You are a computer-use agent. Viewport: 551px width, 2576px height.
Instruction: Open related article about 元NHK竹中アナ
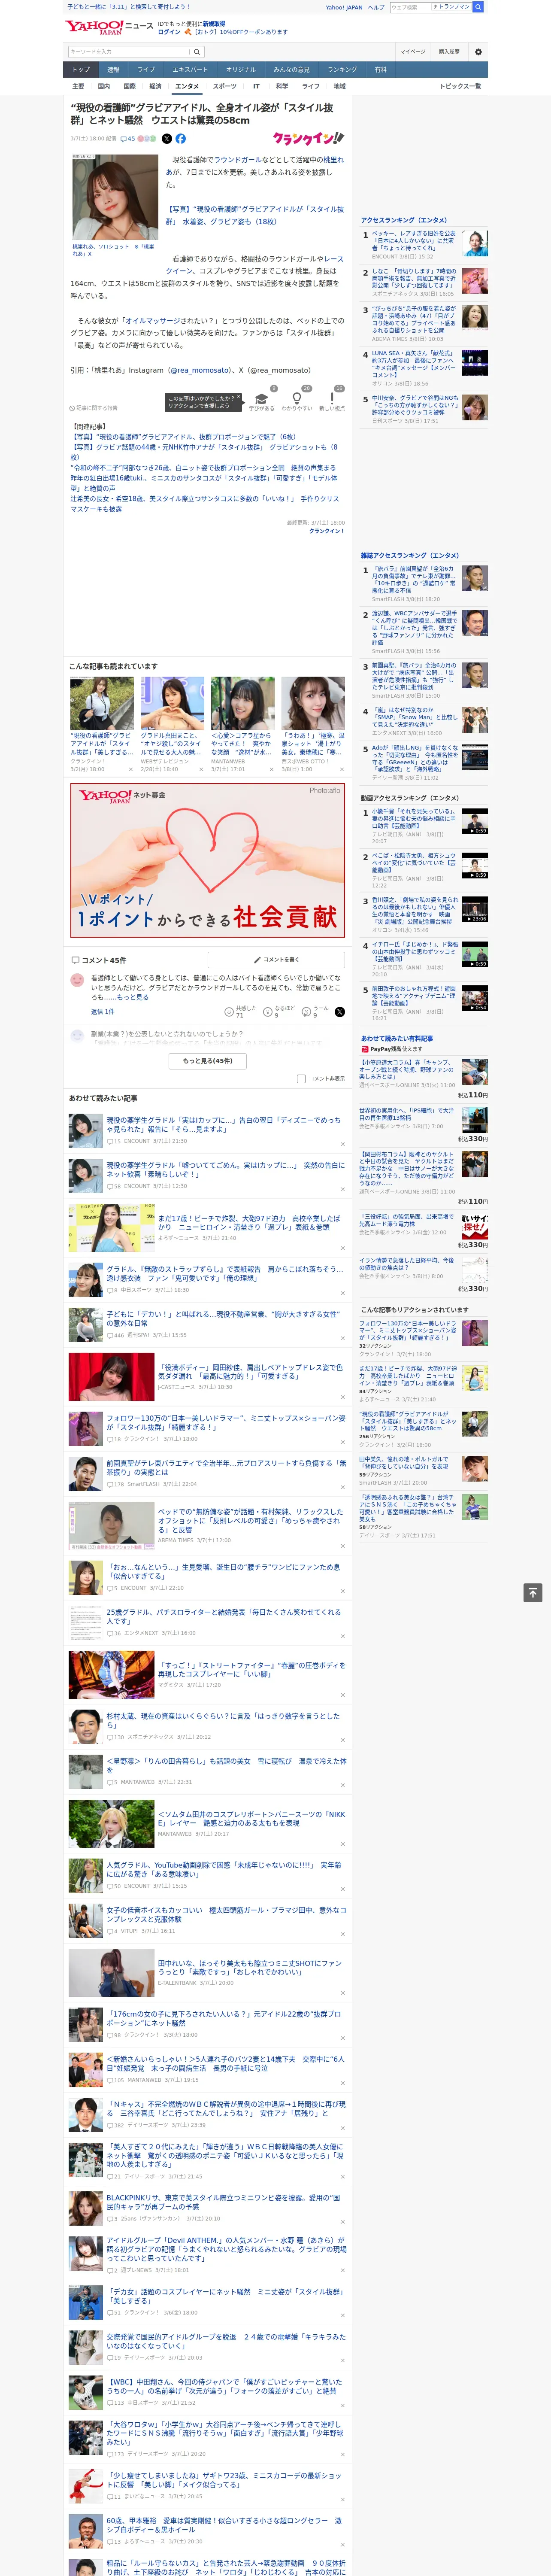(x=204, y=452)
